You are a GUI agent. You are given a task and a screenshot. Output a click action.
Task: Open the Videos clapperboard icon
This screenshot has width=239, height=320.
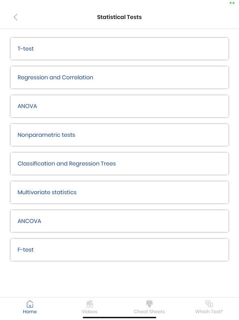[x=90, y=304]
